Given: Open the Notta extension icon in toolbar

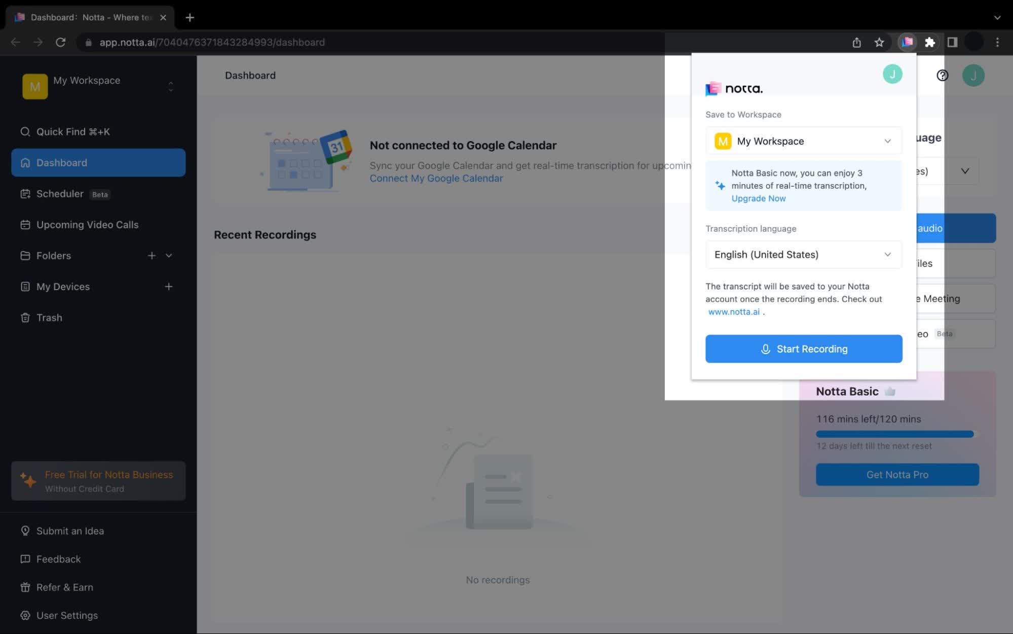Looking at the screenshot, I should [x=907, y=42].
